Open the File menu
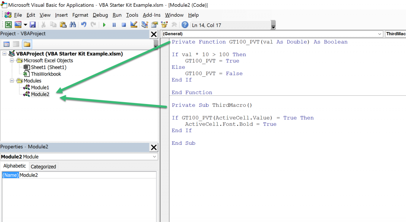 point(18,15)
